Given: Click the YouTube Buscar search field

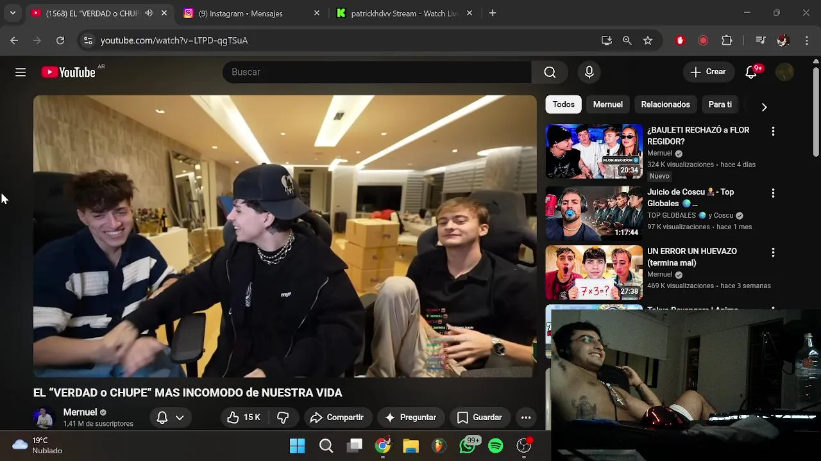Looking at the screenshot, I should click(x=377, y=72).
